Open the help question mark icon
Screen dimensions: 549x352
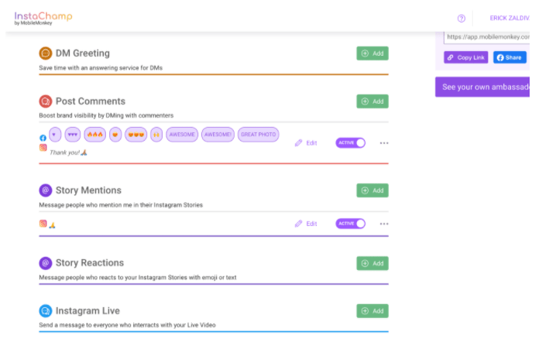click(462, 18)
